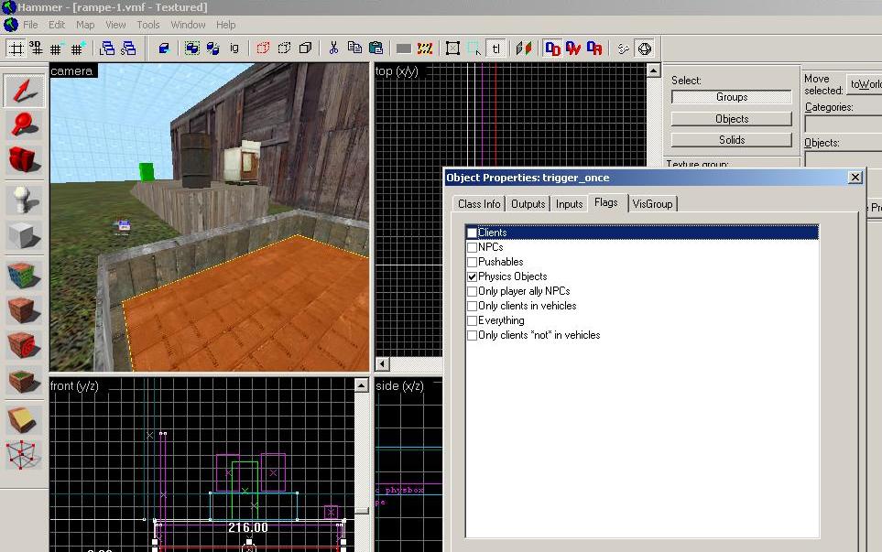Select the Camera tool
Image resolution: width=882 pixels, height=552 pixels.
pos(24,159)
